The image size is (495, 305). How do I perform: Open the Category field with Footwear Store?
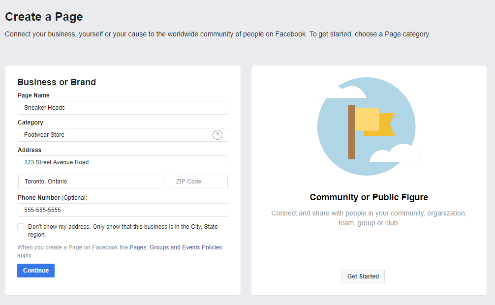tap(123, 135)
